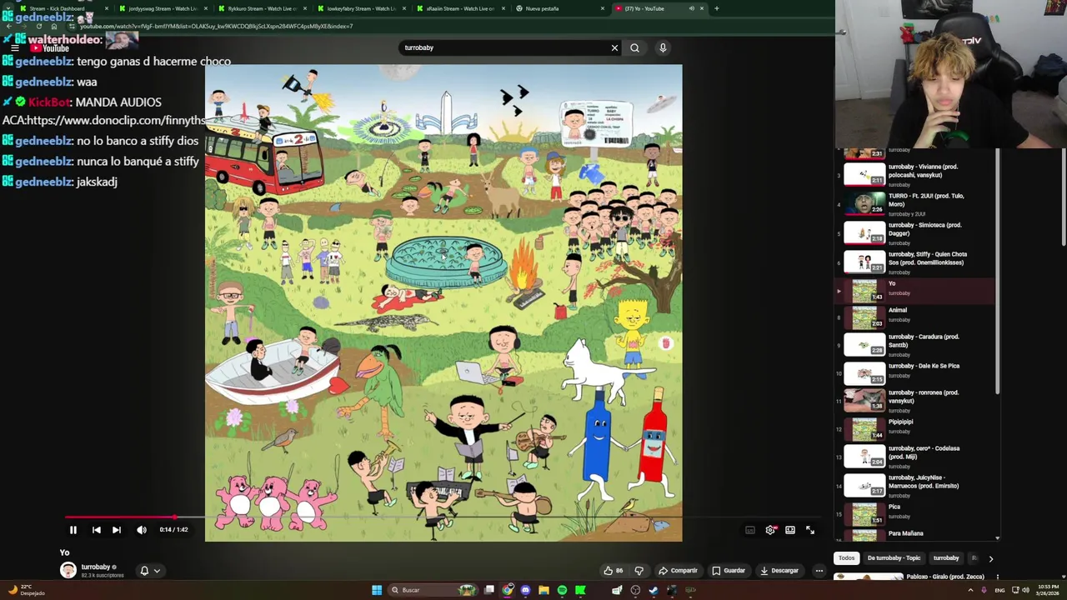Toggle subtitles in the player
Viewport: 1067px width, 600px height.
pyautogui.click(x=750, y=530)
